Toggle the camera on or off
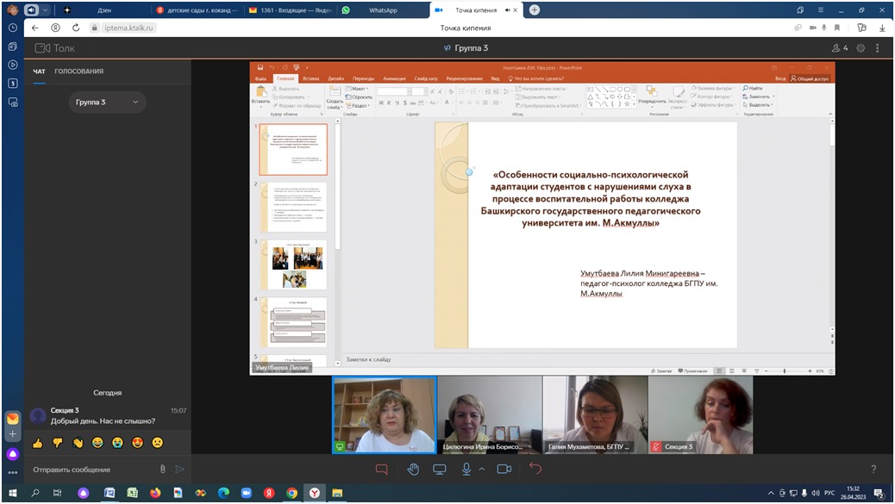 pos(504,469)
